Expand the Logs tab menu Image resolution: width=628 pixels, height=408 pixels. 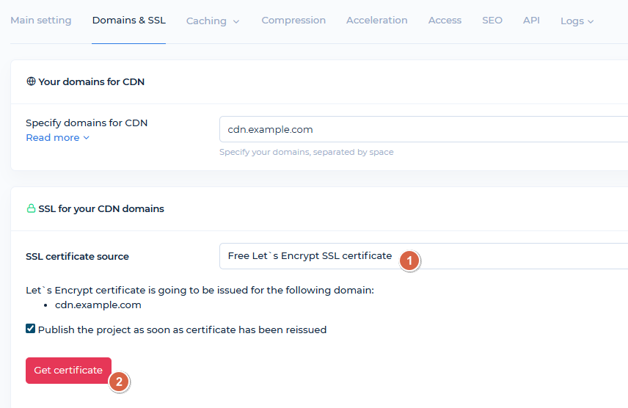click(x=577, y=21)
